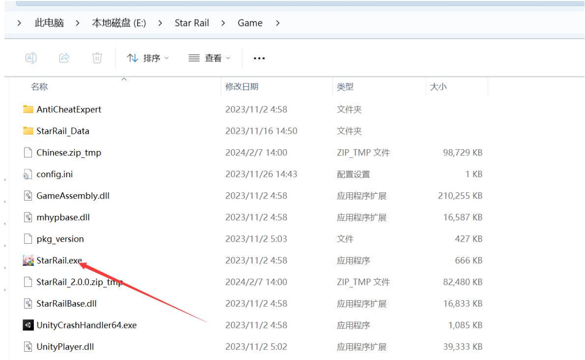Sort by 名称 column header
This screenshot has height=360, width=585.
[39, 87]
